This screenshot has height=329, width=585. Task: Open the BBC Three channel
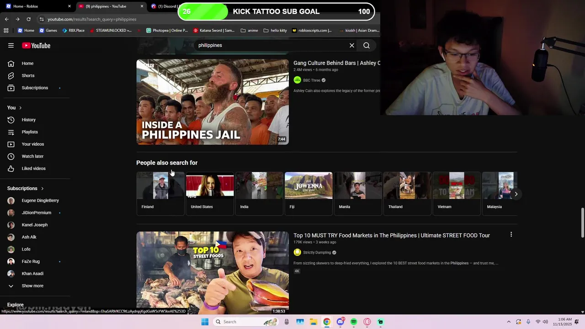pyautogui.click(x=312, y=80)
